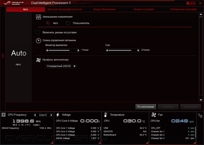The width and height of the screenshot is (204, 145).
Task: Increase Монитор выключен time with right arrow
Action: click(78, 50)
